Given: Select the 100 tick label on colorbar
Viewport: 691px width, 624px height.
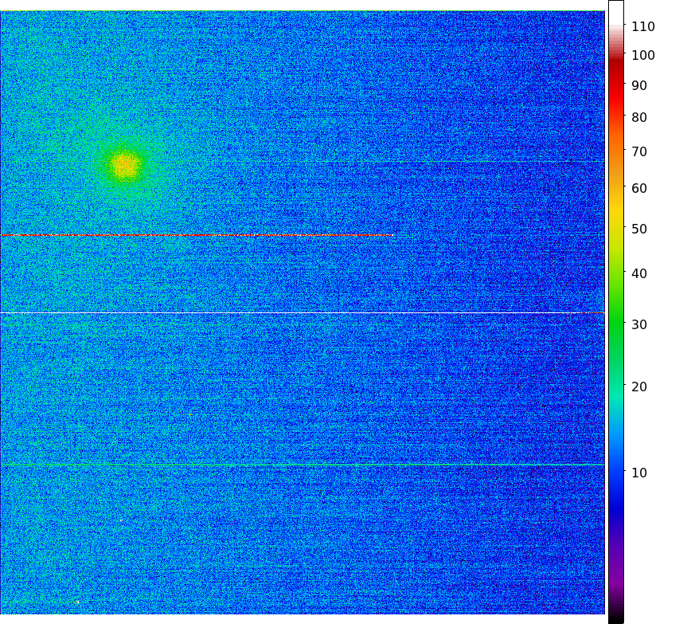Looking at the screenshot, I should [x=642, y=55].
